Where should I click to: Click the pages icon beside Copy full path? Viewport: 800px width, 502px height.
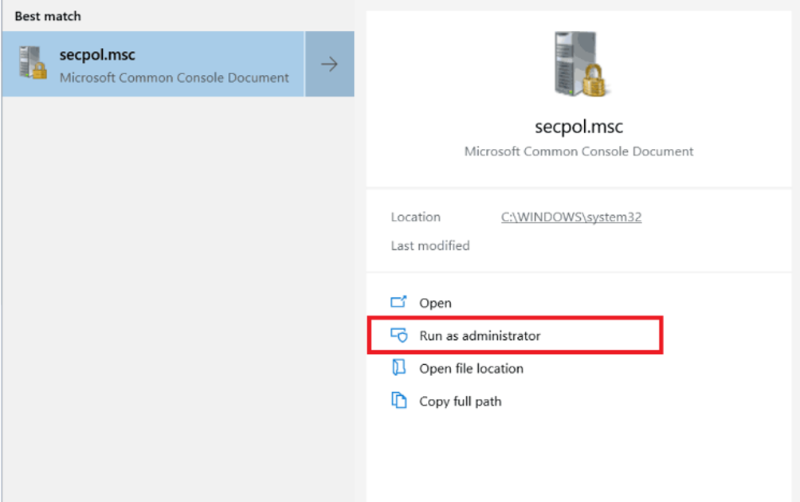(398, 401)
